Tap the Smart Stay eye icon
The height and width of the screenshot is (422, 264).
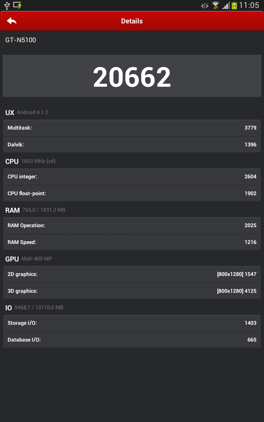205,5
